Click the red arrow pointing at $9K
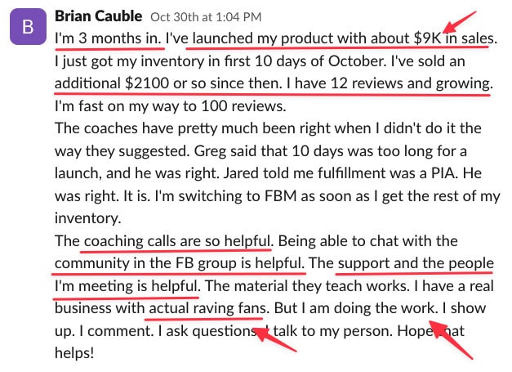Screen dimensions: 512x372 (460, 21)
